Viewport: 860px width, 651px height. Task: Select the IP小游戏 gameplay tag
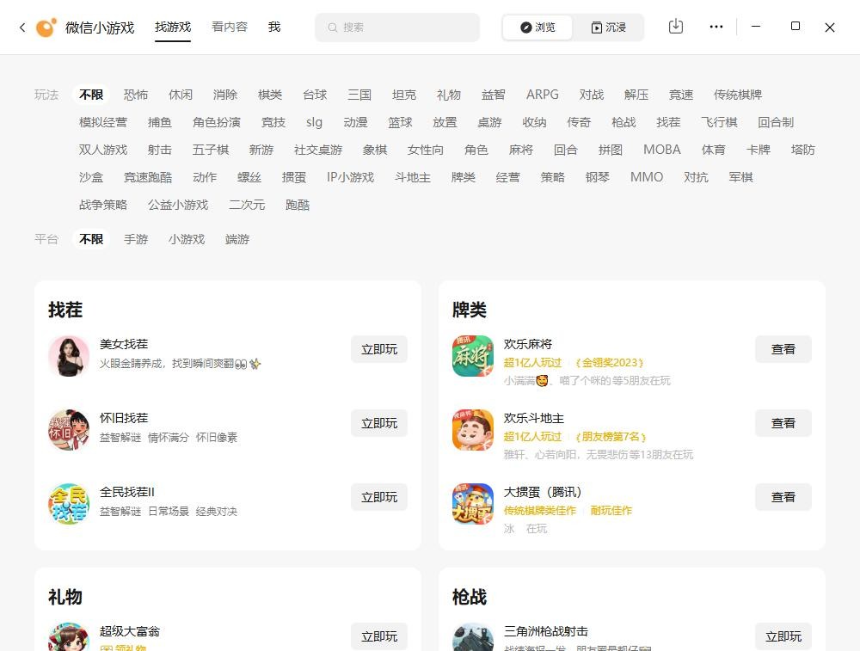coord(351,177)
